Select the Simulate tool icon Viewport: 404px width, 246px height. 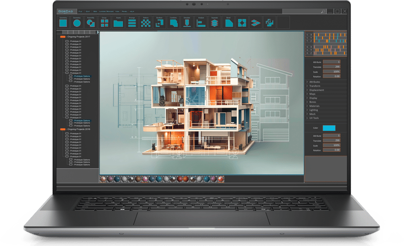coord(187,23)
